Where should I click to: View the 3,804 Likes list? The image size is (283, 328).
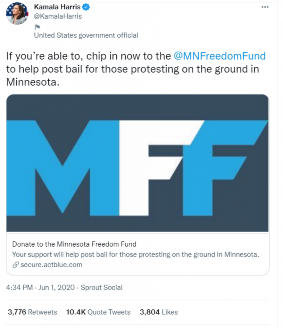pos(159,312)
